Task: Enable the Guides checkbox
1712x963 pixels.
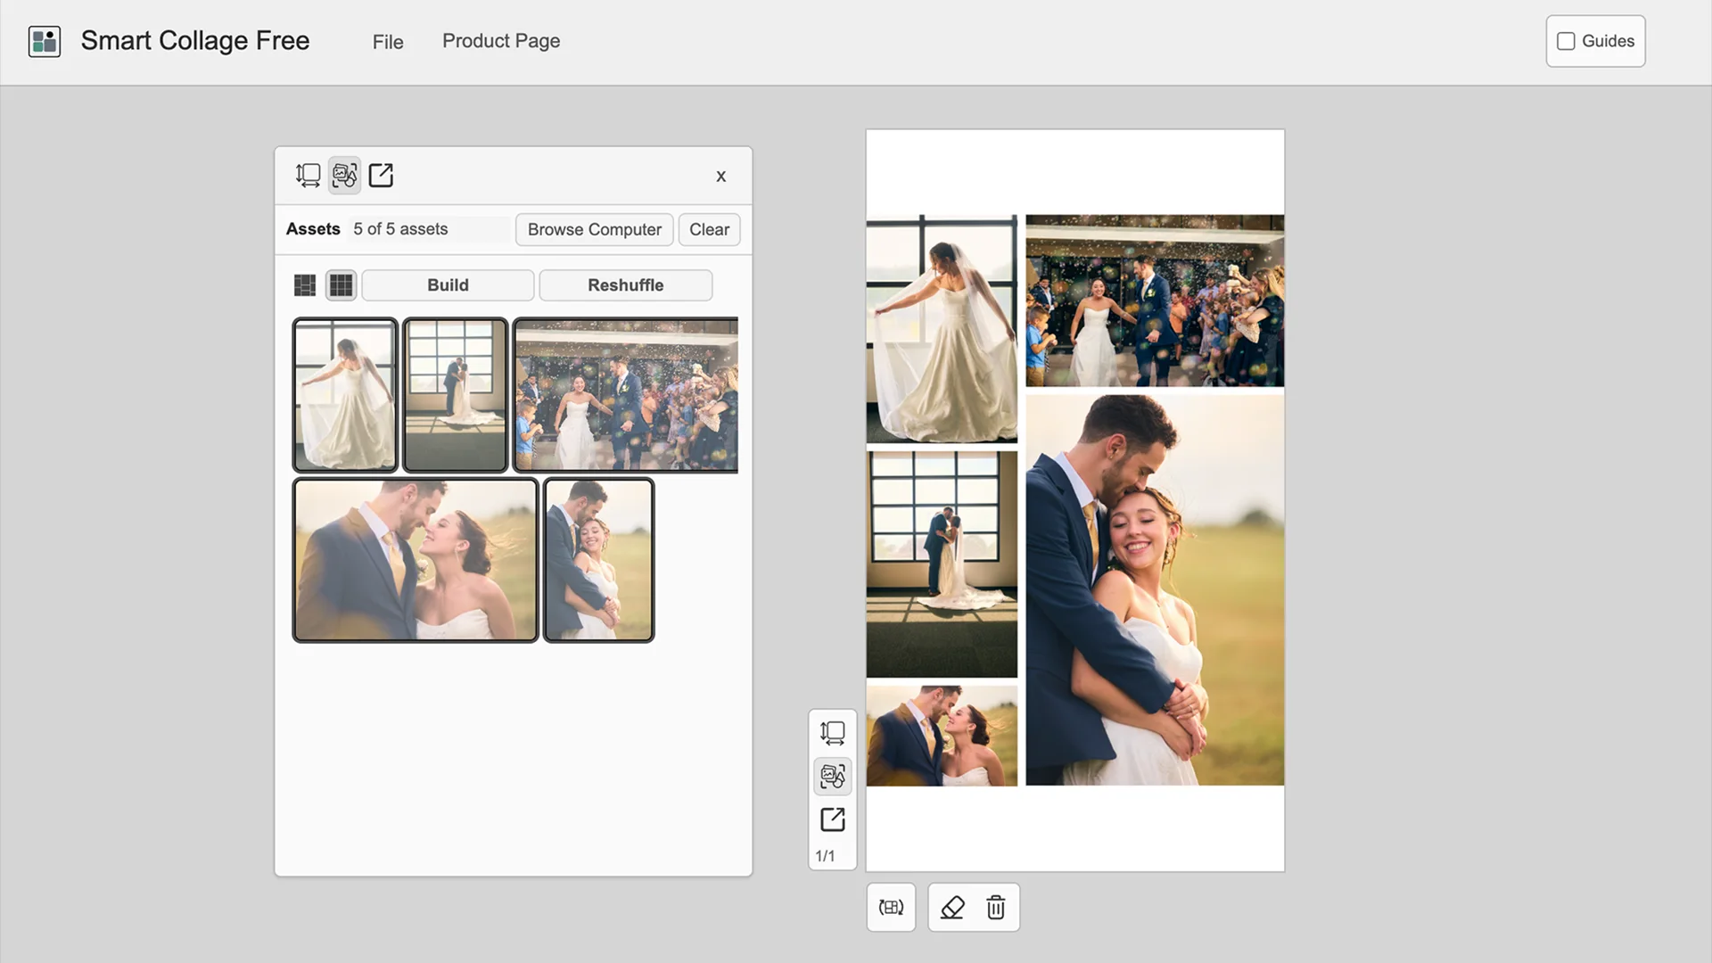Action: (x=1566, y=41)
